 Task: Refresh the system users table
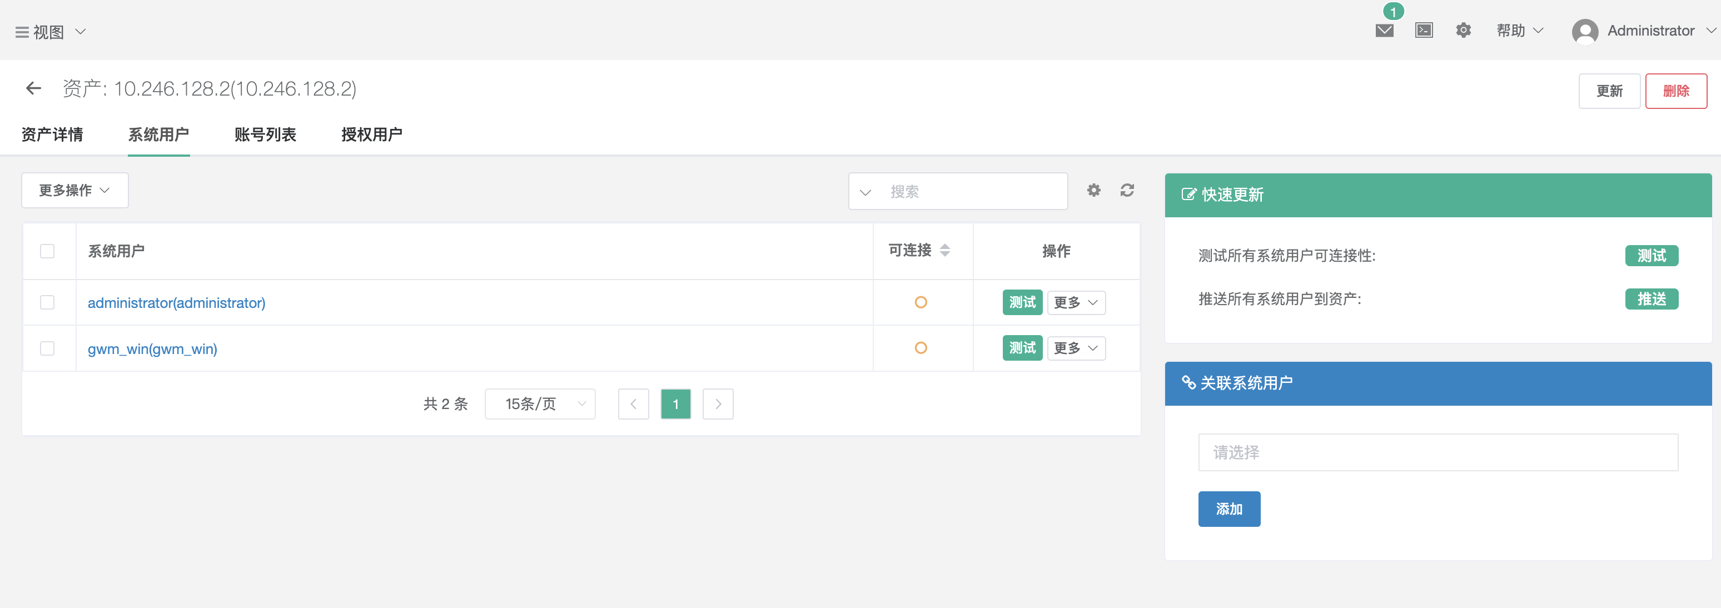point(1127,191)
